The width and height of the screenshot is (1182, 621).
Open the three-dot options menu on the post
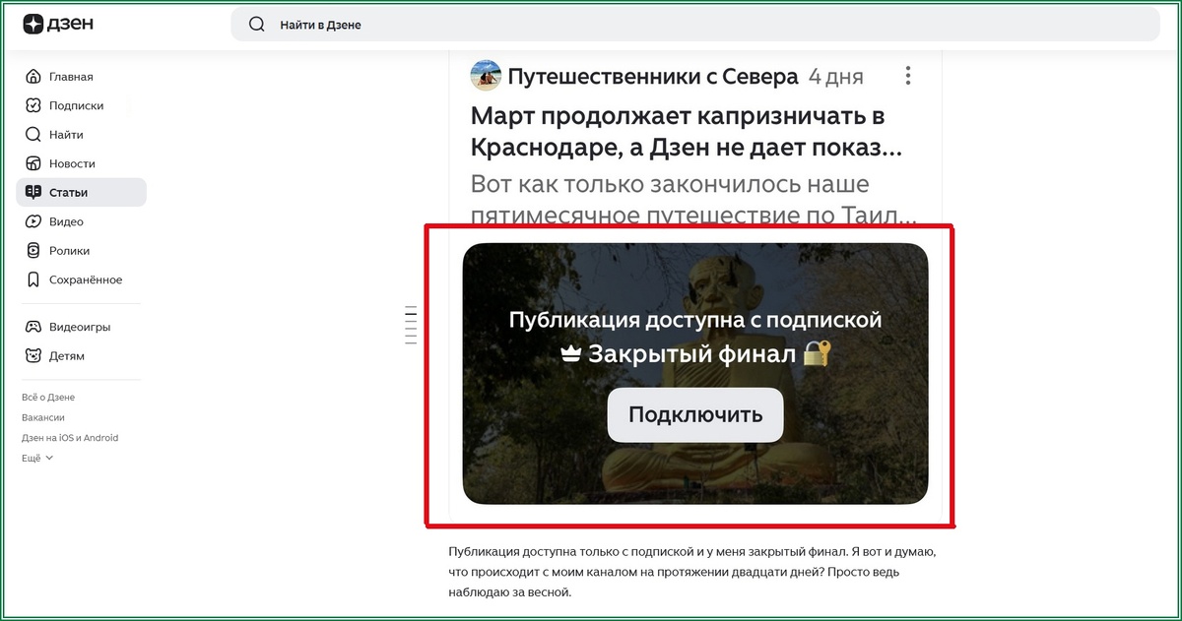point(907,74)
